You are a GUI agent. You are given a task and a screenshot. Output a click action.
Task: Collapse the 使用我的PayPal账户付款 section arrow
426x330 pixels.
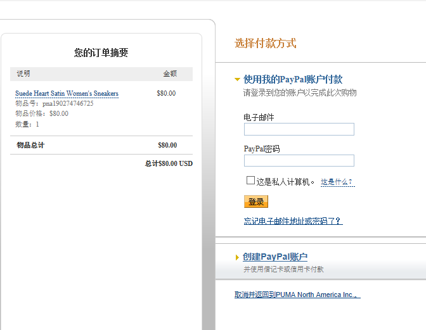point(237,80)
